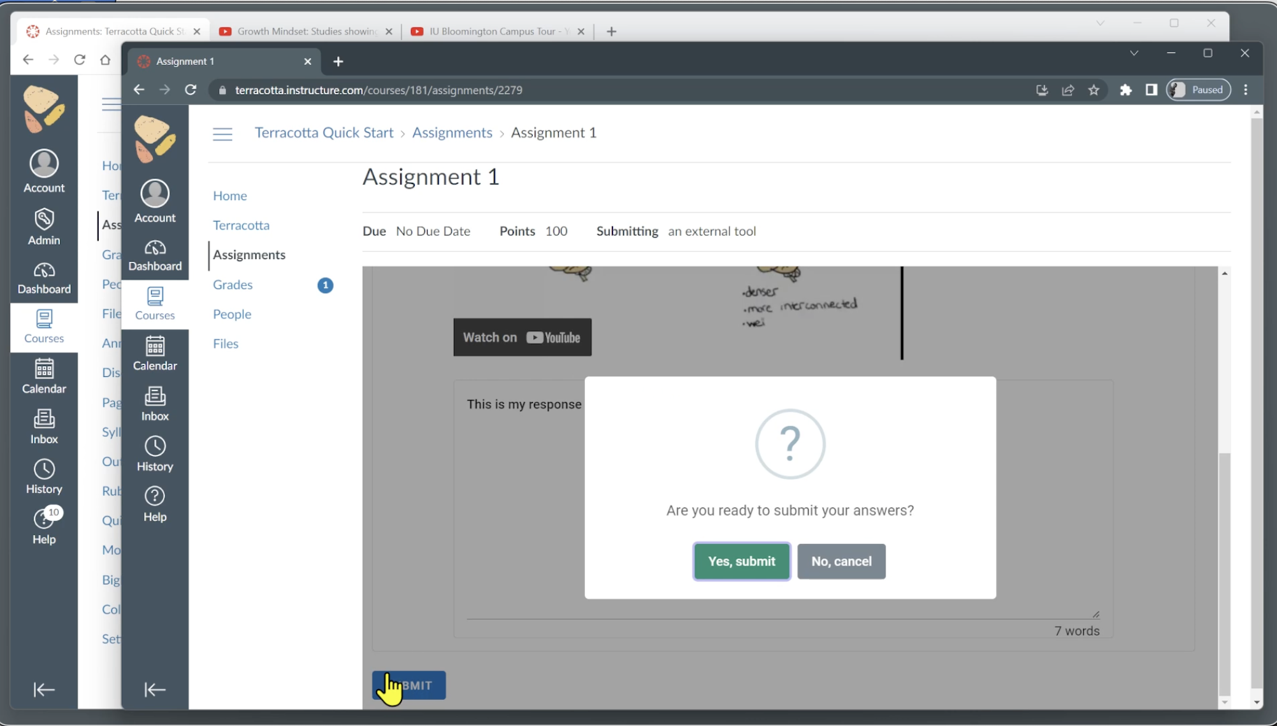Close the Assignment 1 tab
The width and height of the screenshot is (1277, 726).
pyautogui.click(x=308, y=61)
